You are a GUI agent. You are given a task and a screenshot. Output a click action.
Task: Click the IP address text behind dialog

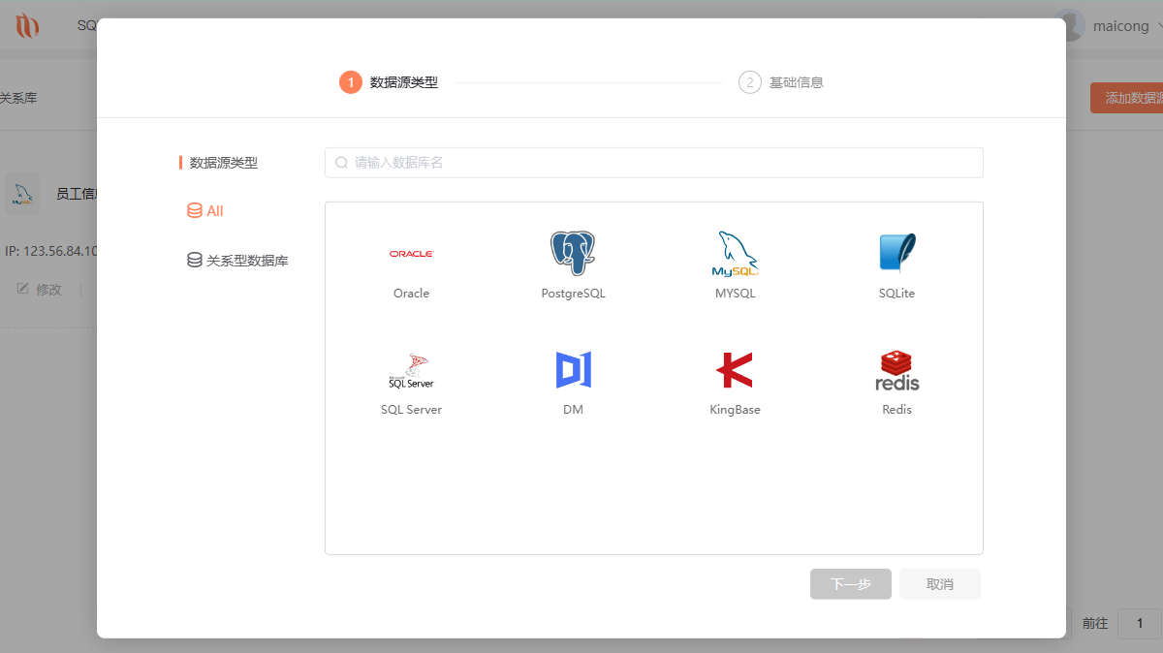[x=50, y=251]
